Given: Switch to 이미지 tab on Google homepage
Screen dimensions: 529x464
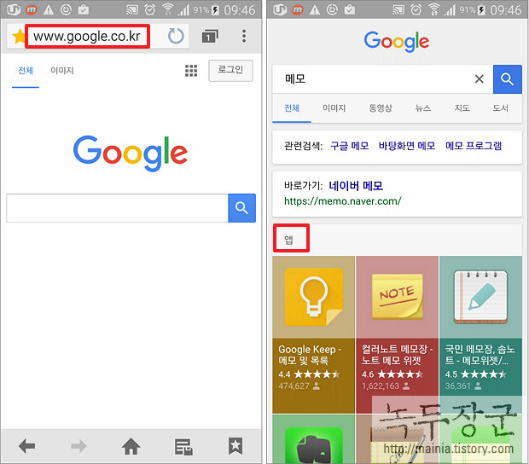Looking at the screenshot, I should 62,71.
